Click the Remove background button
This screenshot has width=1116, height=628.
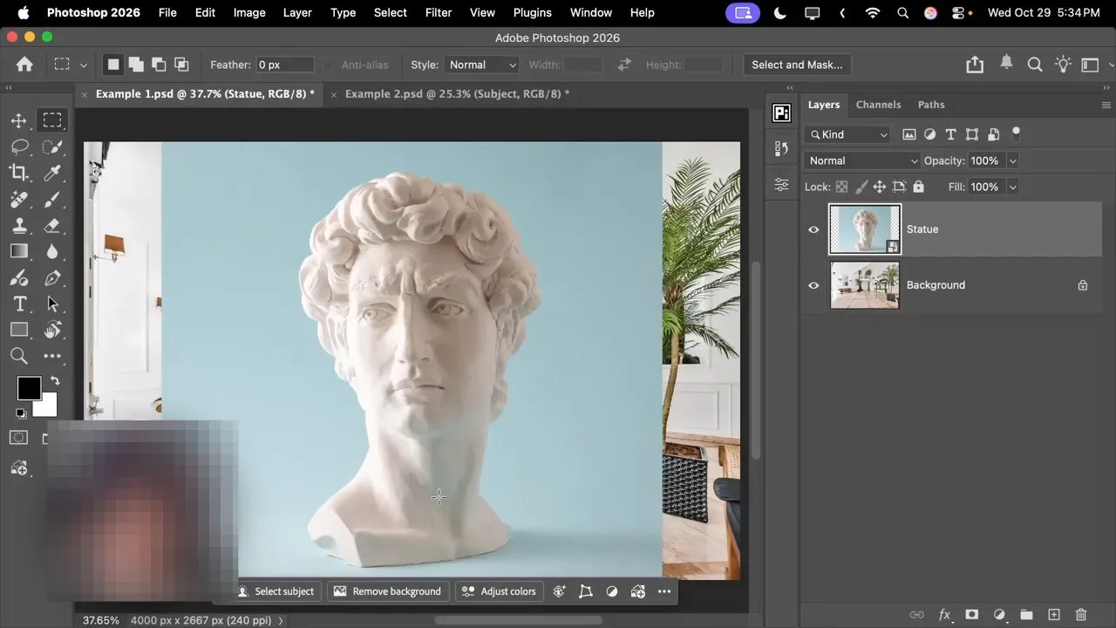click(x=388, y=591)
